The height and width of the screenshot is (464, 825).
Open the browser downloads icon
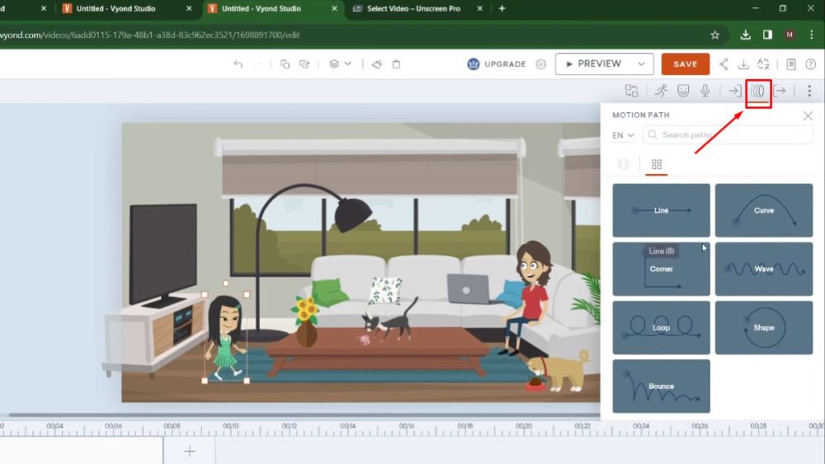(745, 35)
